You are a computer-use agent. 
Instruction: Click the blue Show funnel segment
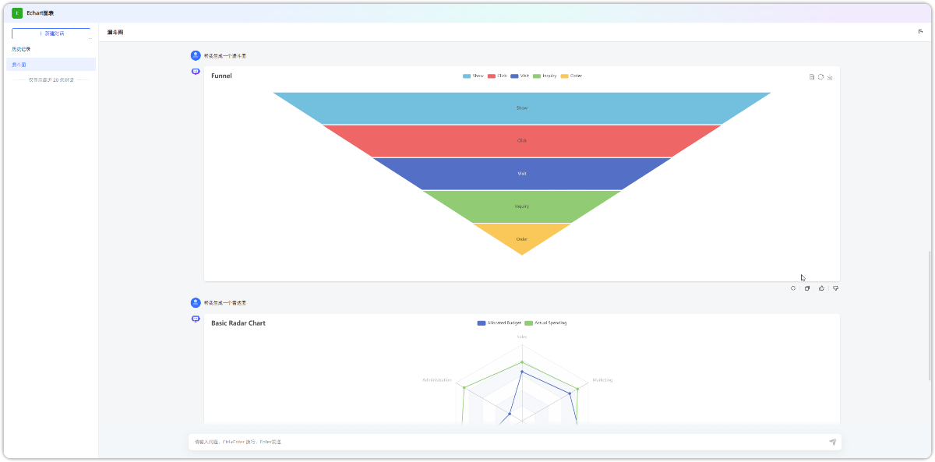click(x=522, y=108)
